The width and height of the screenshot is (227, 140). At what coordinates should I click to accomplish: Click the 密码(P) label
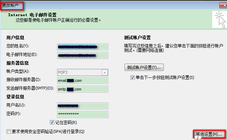[14, 114]
